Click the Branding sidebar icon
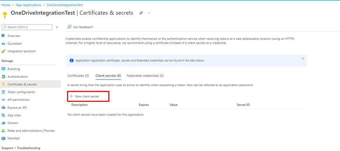 3,69
